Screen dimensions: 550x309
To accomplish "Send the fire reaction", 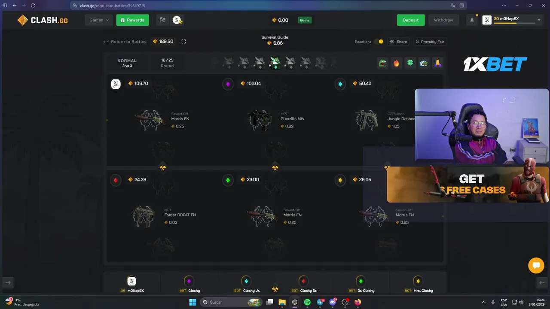I will [x=396, y=63].
